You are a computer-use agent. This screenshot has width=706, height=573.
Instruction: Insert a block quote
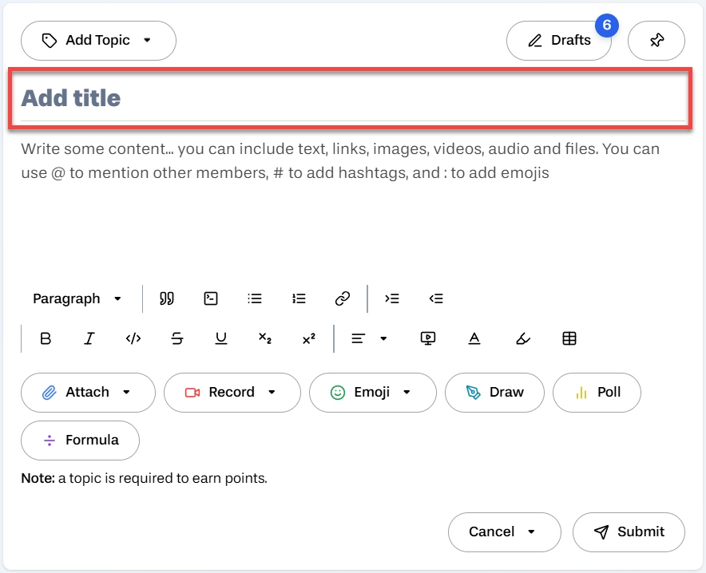167,298
